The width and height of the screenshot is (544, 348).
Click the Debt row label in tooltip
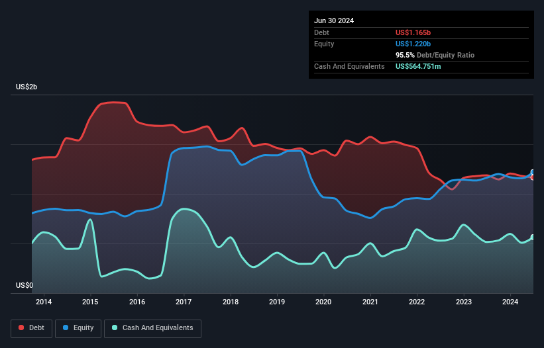pos(321,32)
